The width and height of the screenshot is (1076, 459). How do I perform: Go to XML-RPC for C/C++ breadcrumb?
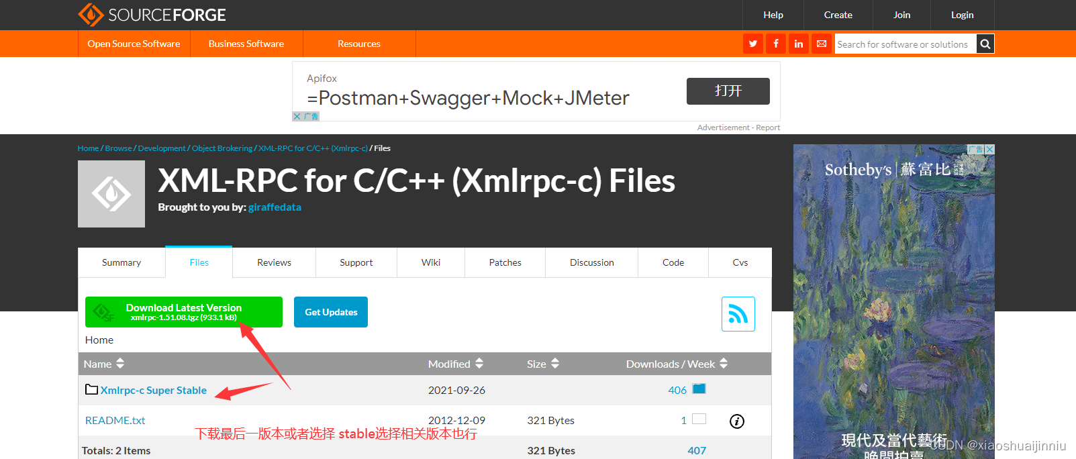tap(313, 148)
